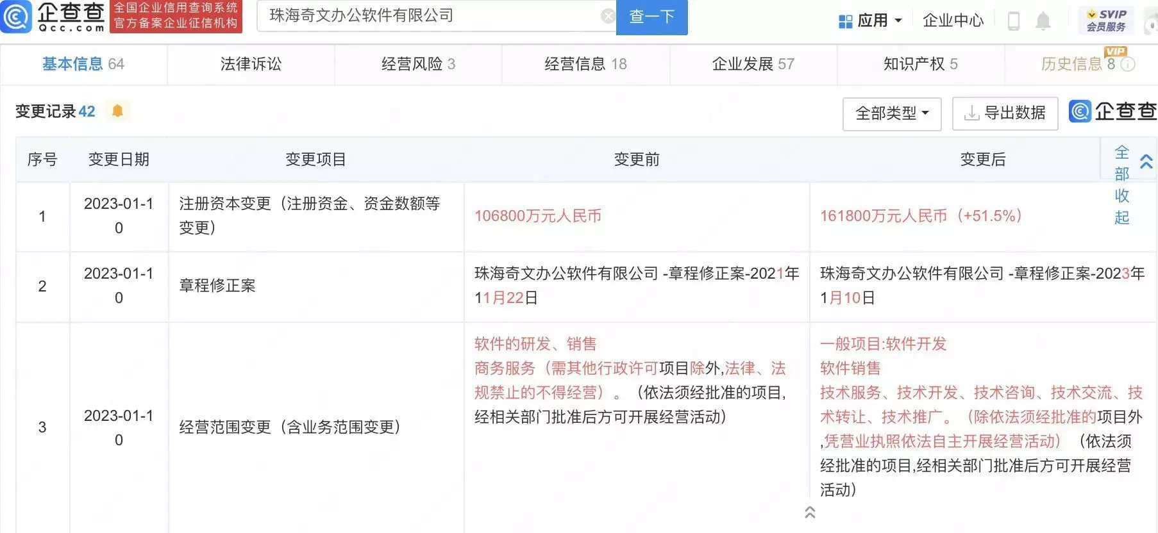The width and height of the screenshot is (1158, 533).
Task: Click 变更记录 42 section title
Action: click(55, 111)
